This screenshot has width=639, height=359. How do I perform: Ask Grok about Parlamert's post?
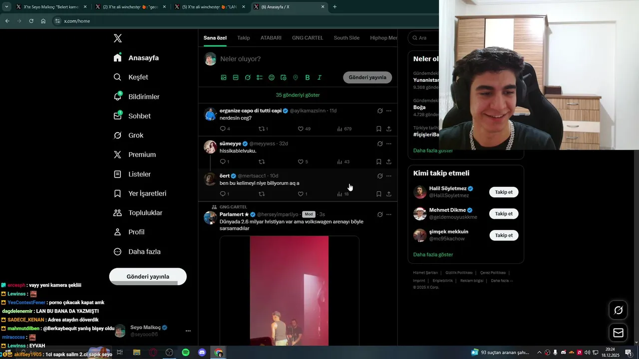click(x=380, y=214)
